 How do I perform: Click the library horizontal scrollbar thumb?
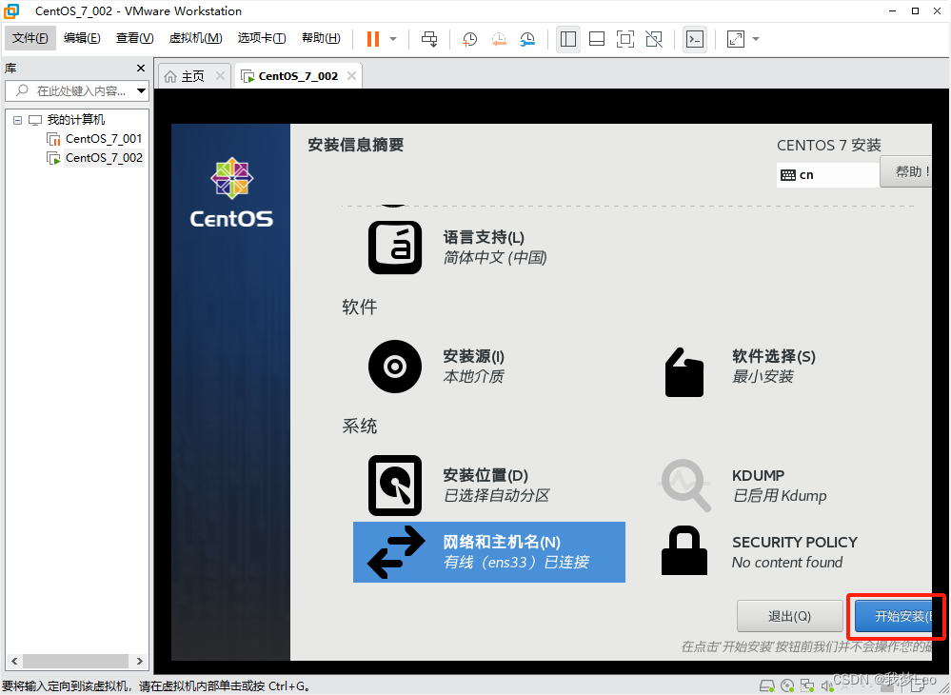click(x=75, y=661)
